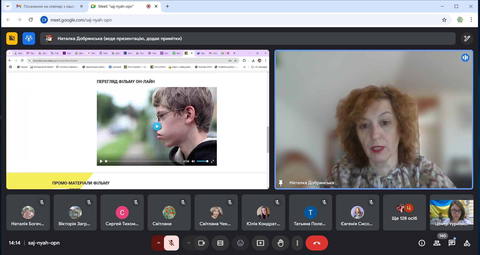
Task: Toggle closed captions
Action: point(220,243)
